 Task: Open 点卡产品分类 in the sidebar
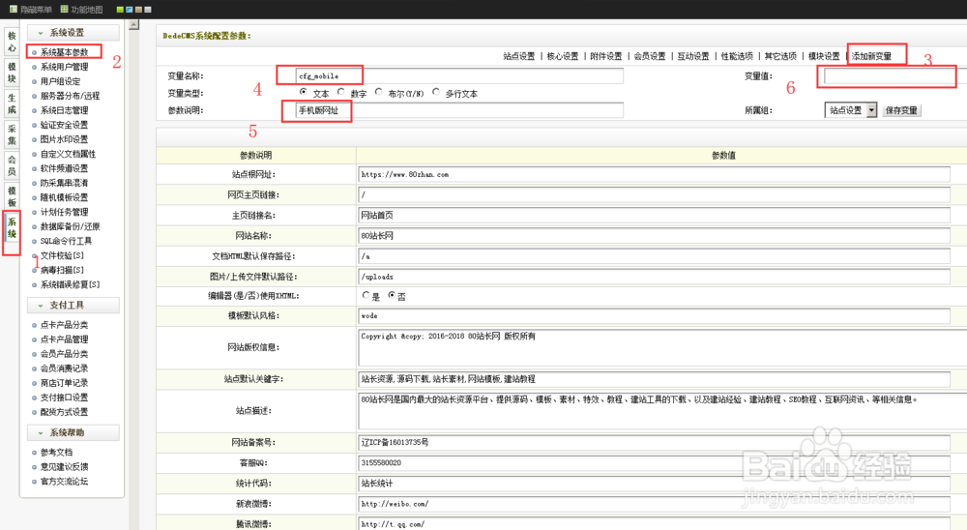(x=64, y=325)
